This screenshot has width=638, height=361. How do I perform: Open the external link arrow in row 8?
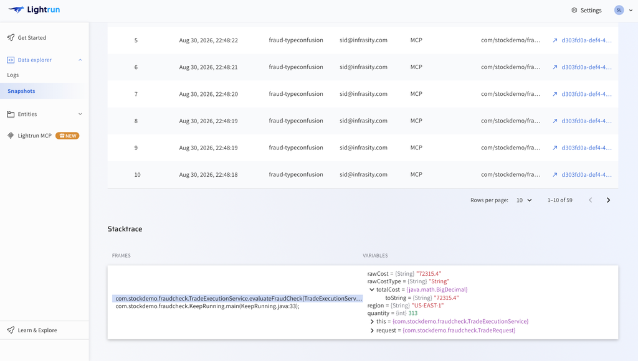(555, 121)
